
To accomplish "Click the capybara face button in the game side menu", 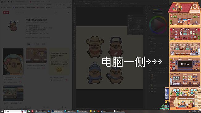I will 196,93.
